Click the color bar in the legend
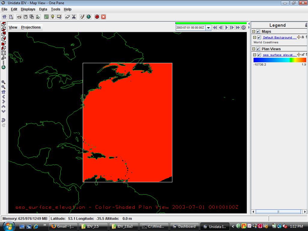The height and width of the screenshot is (231, 308). (279, 60)
